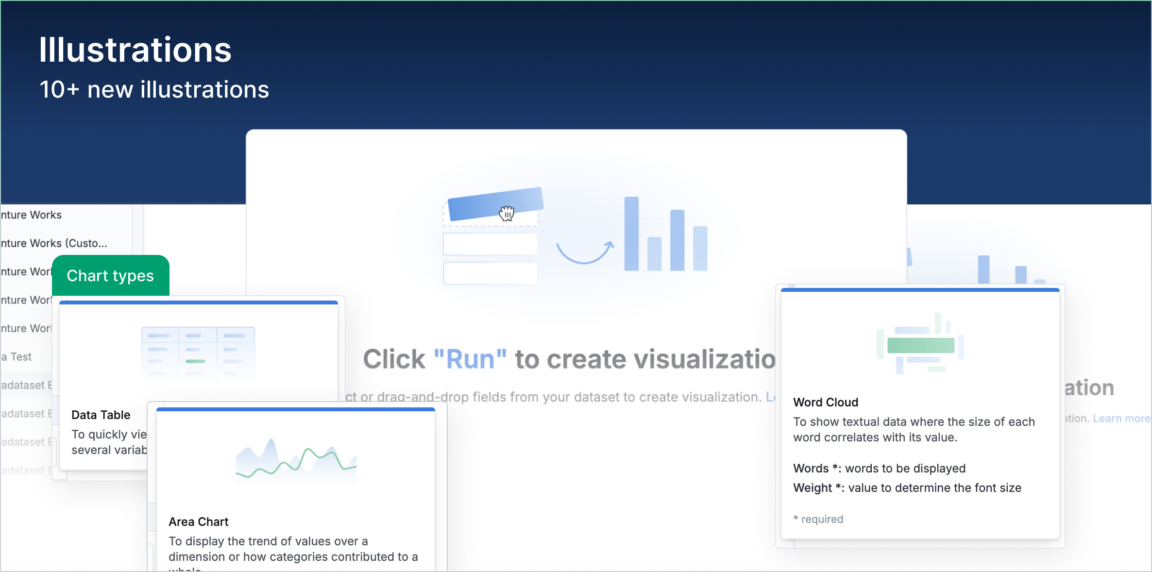The width and height of the screenshot is (1152, 572).
Task: Click the grabbing hand cursor icon
Action: 507,213
